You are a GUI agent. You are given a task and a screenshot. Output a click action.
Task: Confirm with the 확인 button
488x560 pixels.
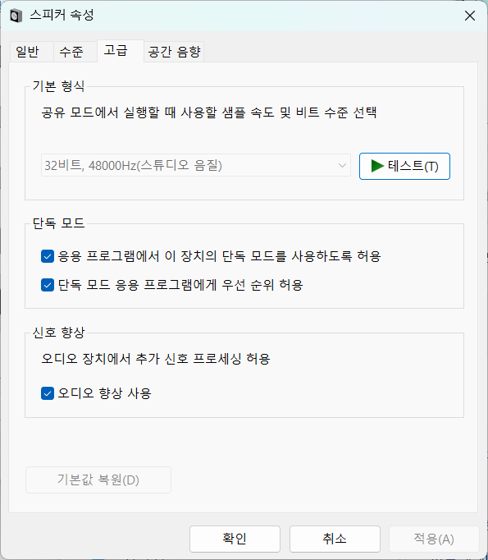[235, 539]
